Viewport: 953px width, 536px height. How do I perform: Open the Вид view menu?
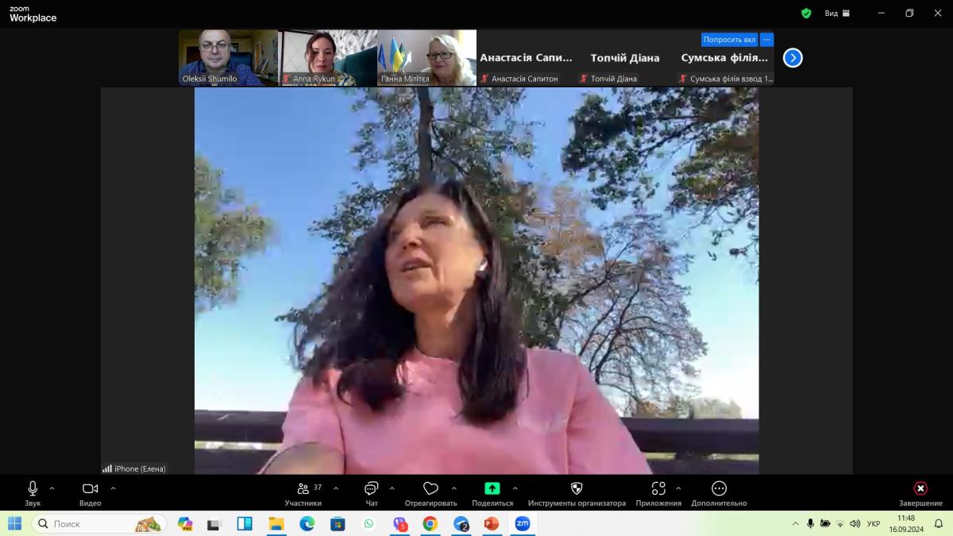click(836, 13)
